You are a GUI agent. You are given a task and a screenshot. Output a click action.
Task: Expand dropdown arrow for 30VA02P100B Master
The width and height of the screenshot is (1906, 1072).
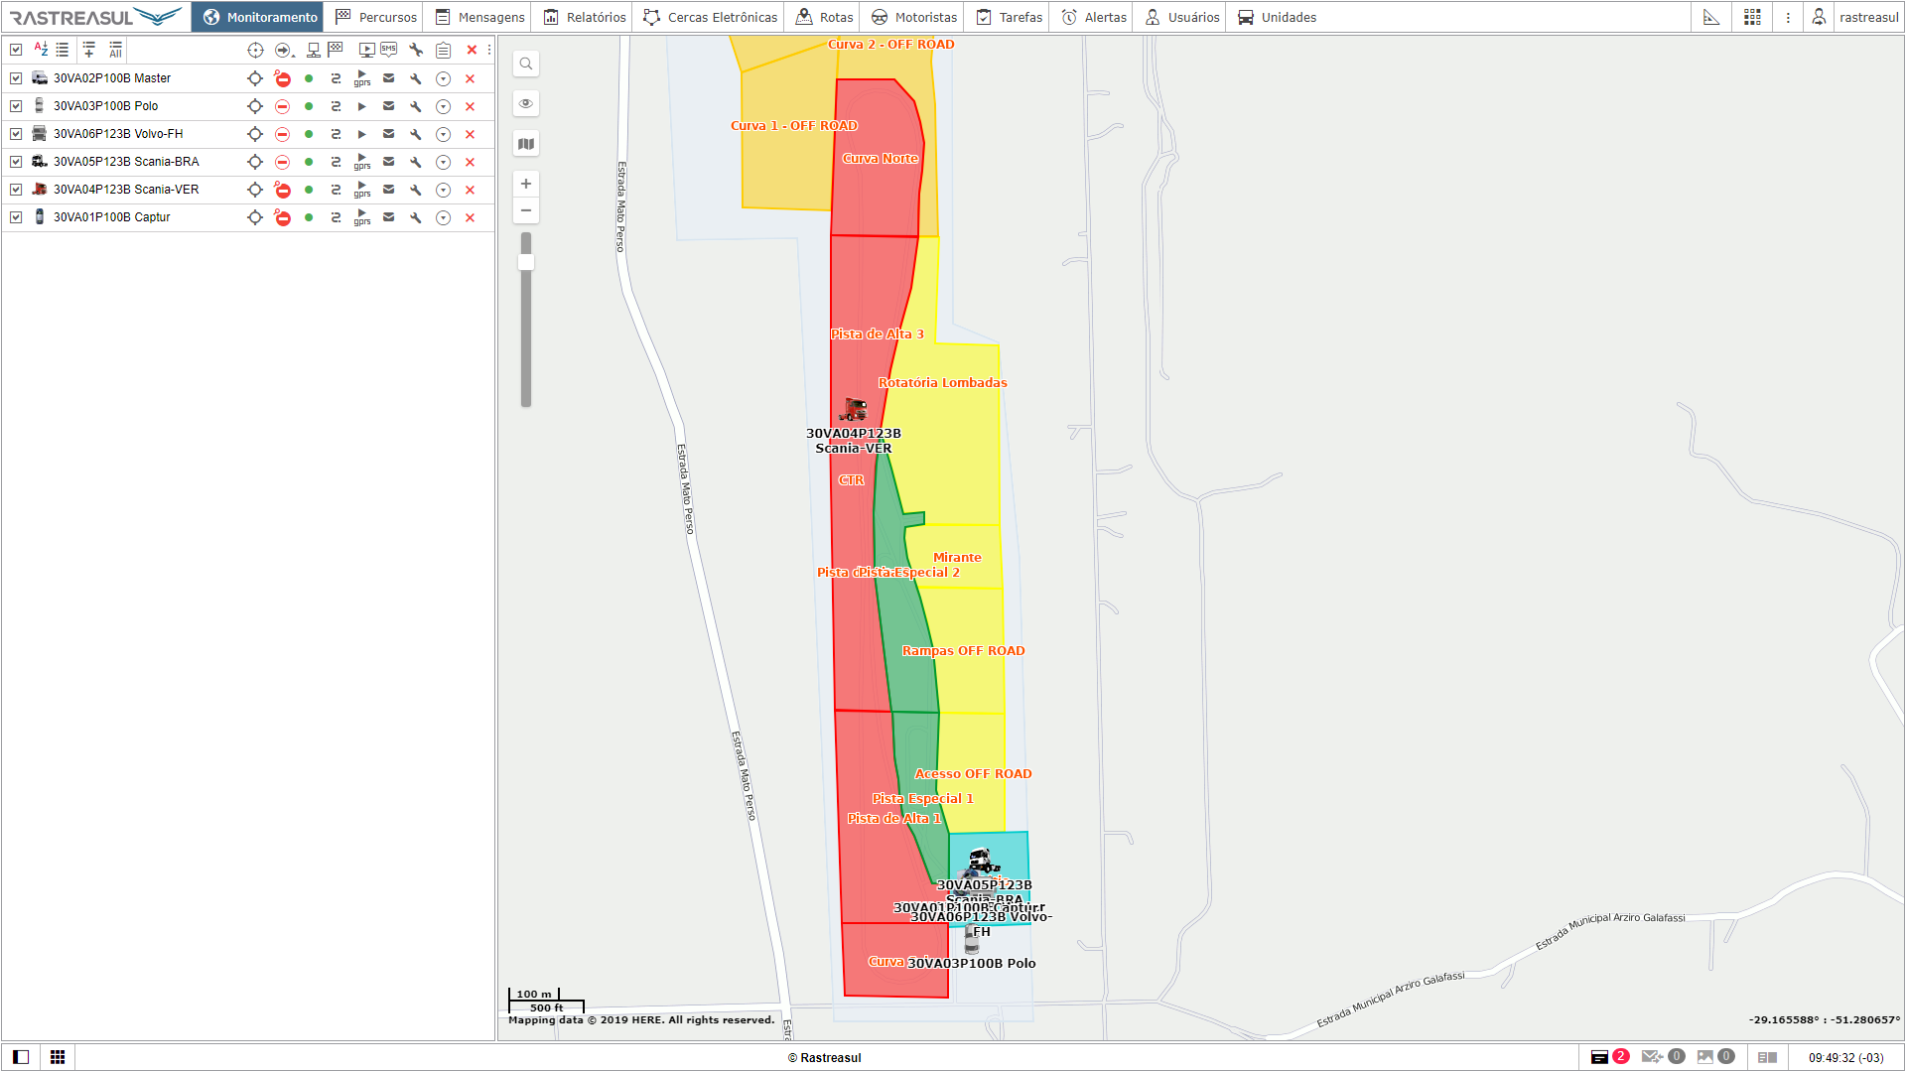[444, 78]
